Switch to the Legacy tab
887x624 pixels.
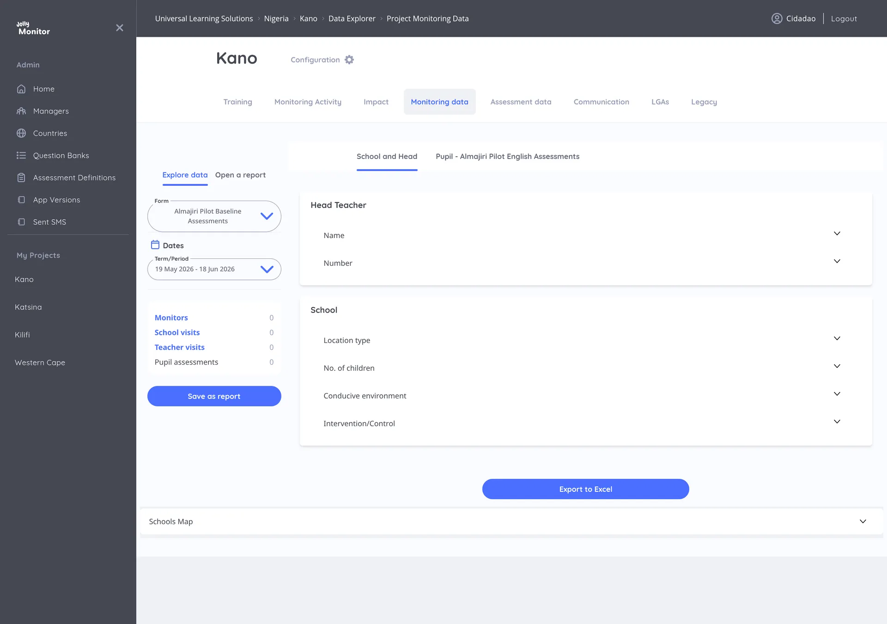pos(704,102)
